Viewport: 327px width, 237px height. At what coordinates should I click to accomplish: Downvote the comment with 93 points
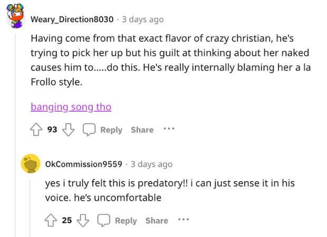click(68, 130)
